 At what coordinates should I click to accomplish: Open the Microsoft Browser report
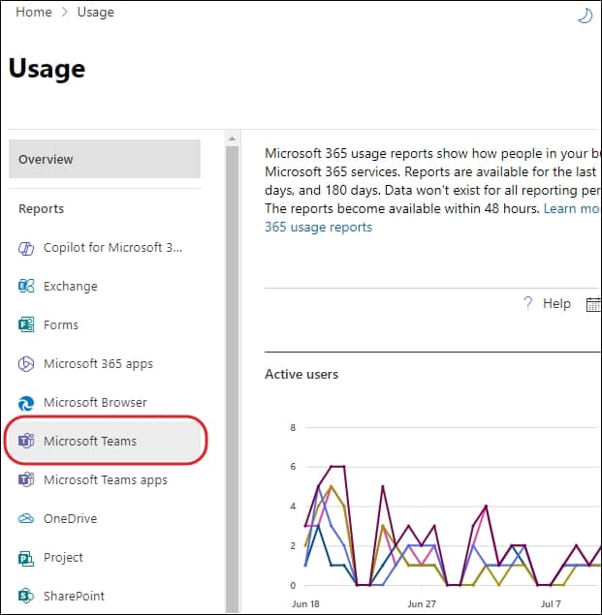[x=105, y=403]
